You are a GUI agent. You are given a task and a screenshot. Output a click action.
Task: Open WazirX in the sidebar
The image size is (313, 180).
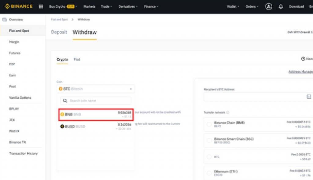pyautogui.click(x=14, y=131)
